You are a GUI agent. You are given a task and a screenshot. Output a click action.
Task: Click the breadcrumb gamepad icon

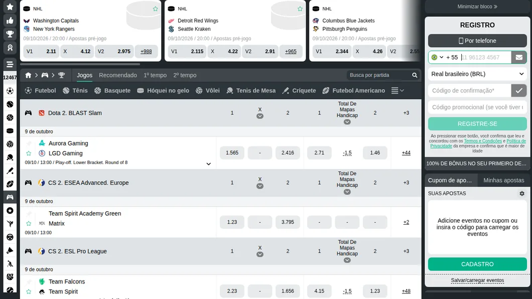tap(45, 75)
